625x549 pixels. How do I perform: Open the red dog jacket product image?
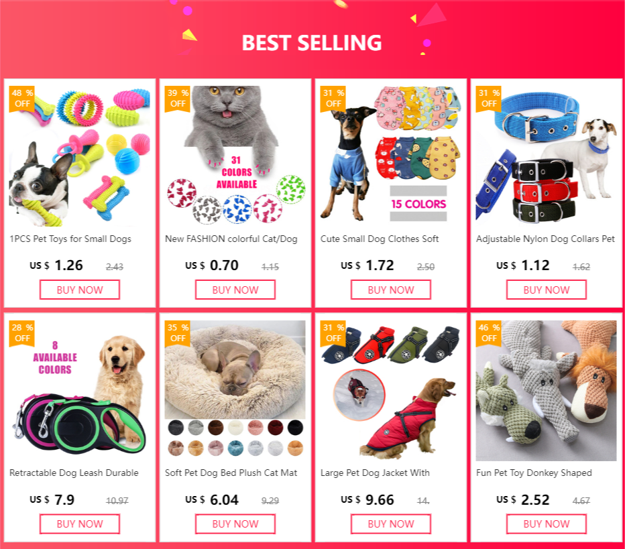pos(391,390)
